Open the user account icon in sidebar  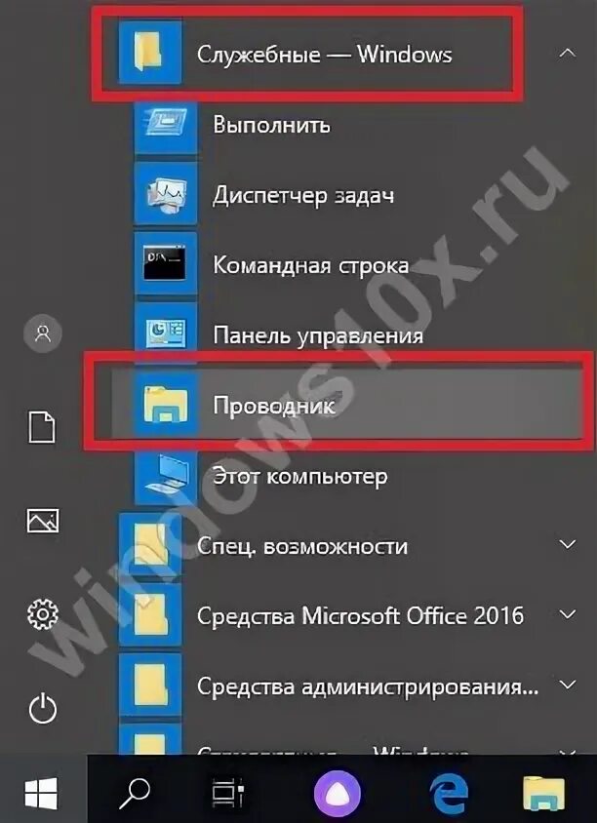coord(43,333)
